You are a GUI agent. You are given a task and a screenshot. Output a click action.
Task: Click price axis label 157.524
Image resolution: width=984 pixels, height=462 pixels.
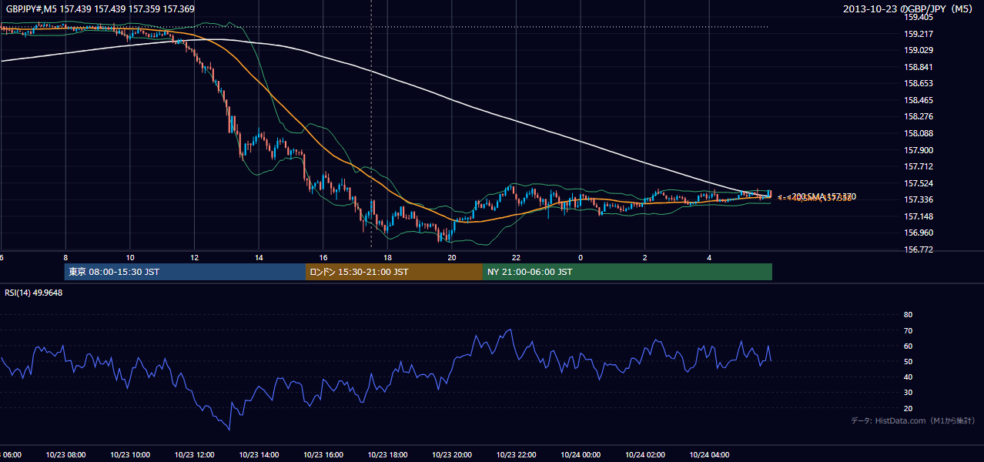919,183
